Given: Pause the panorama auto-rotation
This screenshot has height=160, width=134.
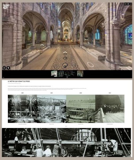Looking at the screenshot, I should pos(128,4).
